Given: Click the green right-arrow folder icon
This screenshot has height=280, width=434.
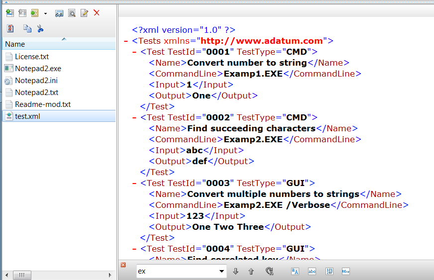Looking at the screenshot, I should pos(35,13).
